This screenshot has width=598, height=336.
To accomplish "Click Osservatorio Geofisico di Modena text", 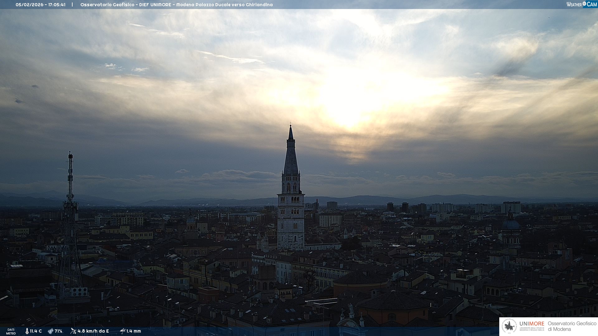I will [x=572, y=326].
